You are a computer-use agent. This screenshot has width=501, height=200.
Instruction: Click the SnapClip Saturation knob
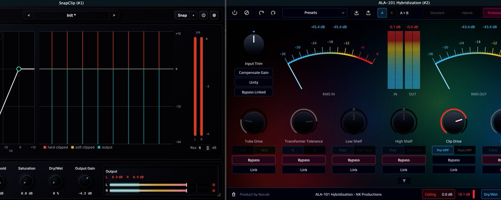27,181
